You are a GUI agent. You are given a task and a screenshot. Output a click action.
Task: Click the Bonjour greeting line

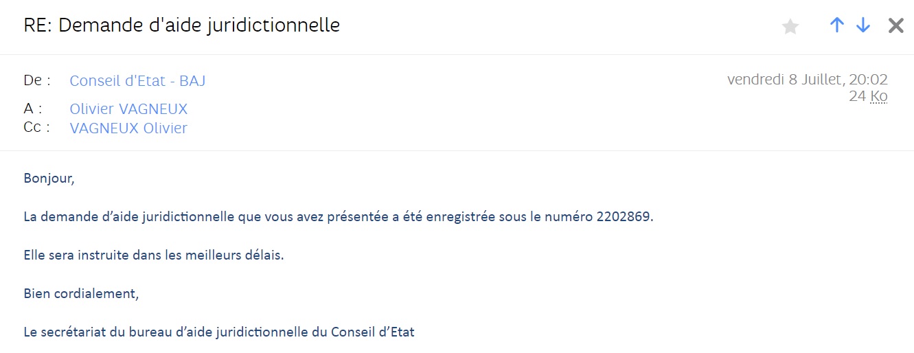pos(49,179)
